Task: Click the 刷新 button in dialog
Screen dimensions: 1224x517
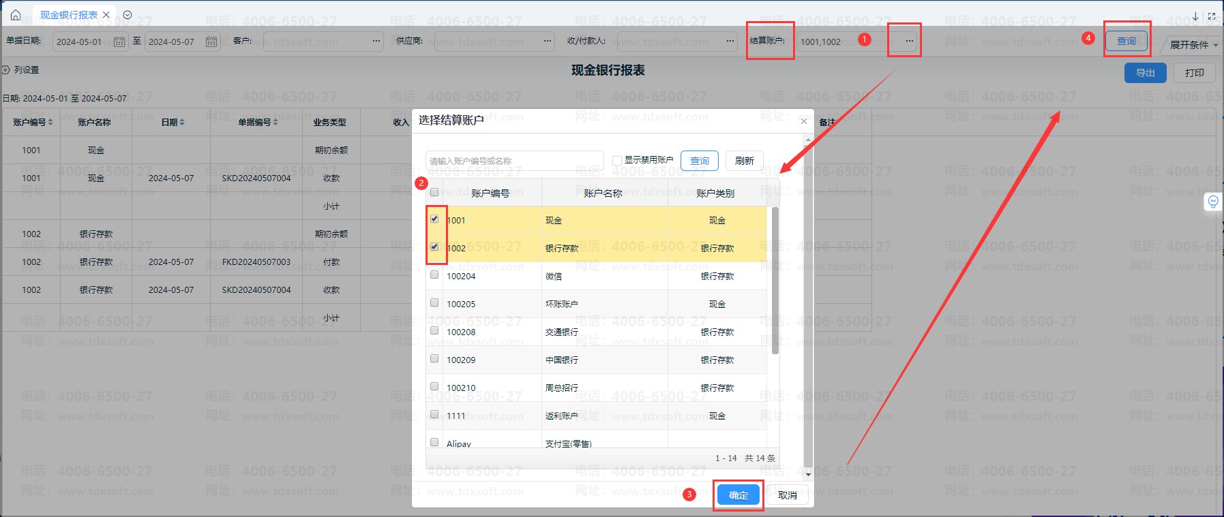Action: pyautogui.click(x=744, y=161)
